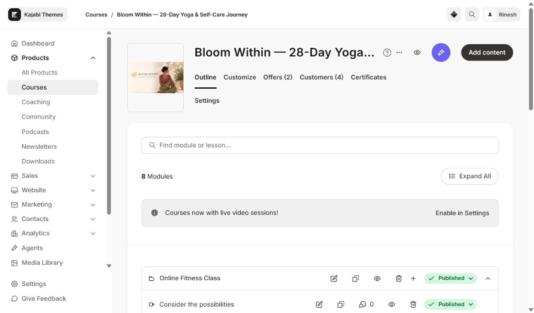Click Add content button

(487, 53)
